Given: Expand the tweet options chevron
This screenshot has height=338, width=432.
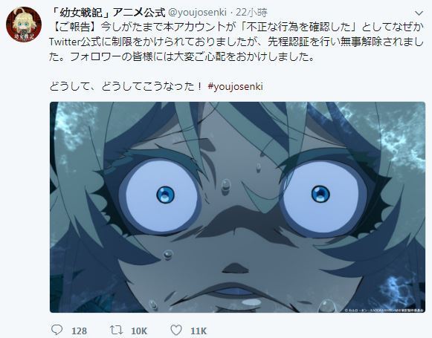Looking at the screenshot, I should click(419, 13).
